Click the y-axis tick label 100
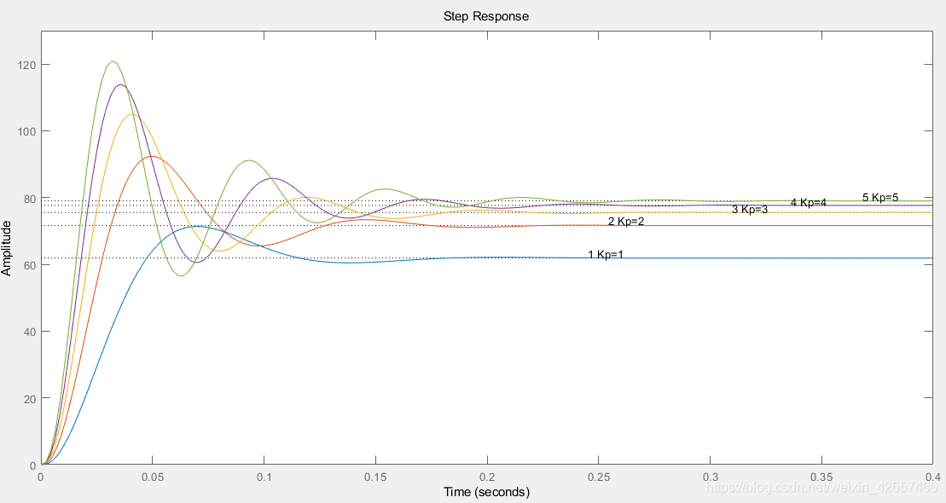946x503 pixels. (x=26, y=131)
